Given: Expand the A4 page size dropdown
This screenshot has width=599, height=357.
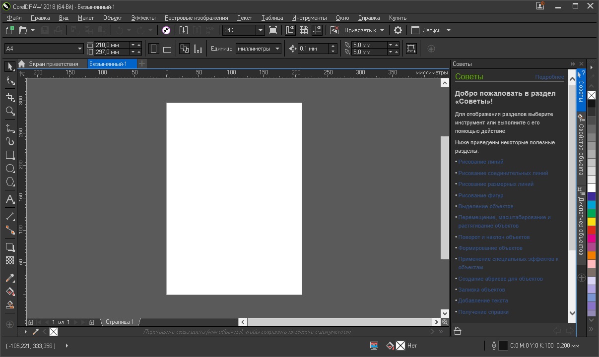Looking at the screenshot, I should [79, 49].
